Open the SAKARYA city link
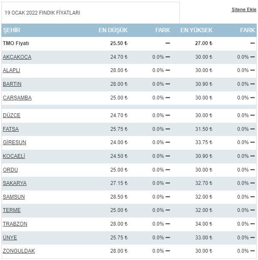The image size is (258, 260). 15,183
